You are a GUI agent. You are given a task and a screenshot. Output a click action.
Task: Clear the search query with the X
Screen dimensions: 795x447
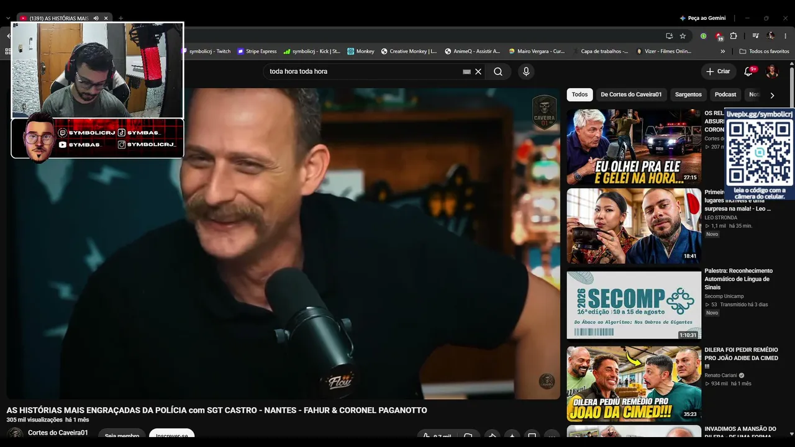point(478,71)
